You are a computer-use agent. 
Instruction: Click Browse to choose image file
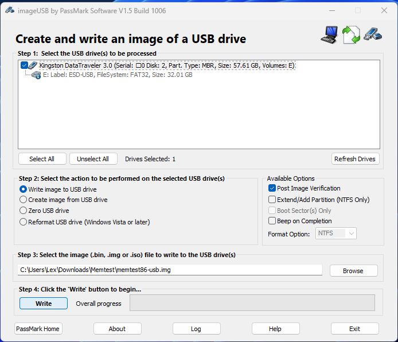[x=353, y=271]
